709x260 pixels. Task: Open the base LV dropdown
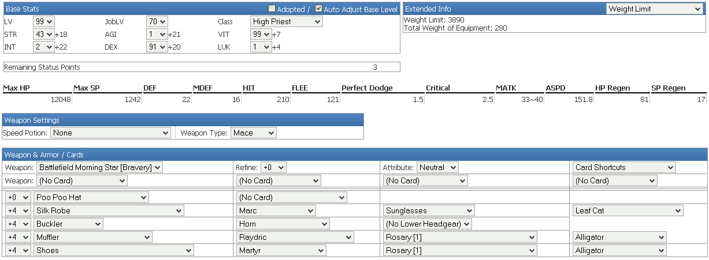43,21
